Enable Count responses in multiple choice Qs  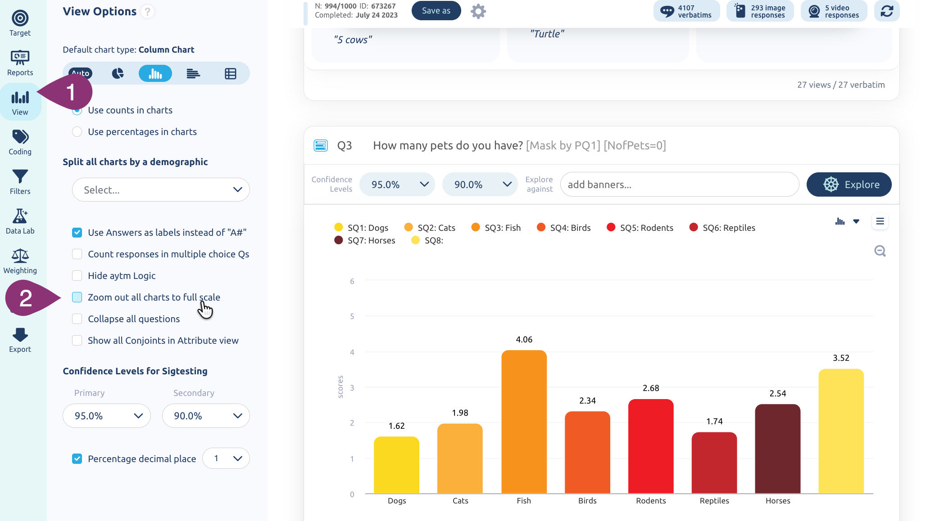click(77, 254)
